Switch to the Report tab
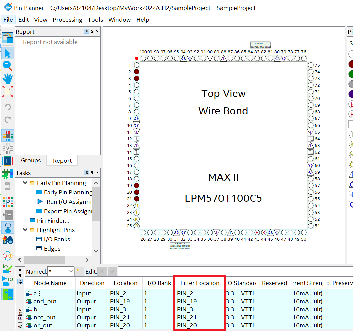 coord(62,161)
